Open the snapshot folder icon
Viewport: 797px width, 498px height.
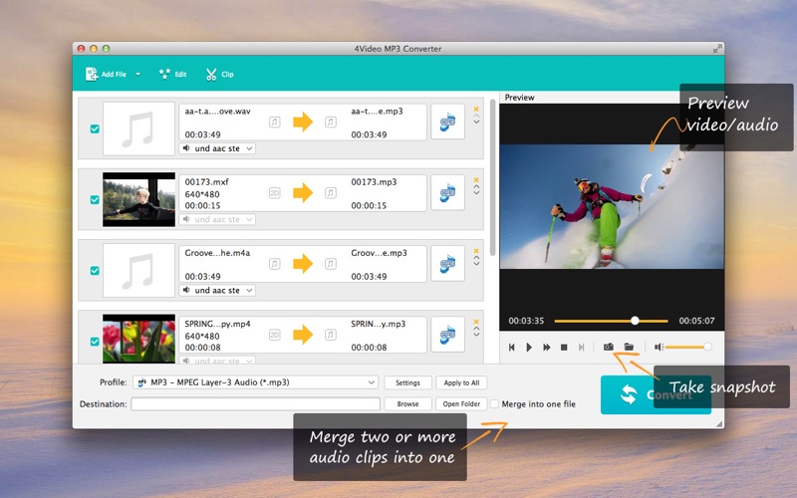coord(629,347)
